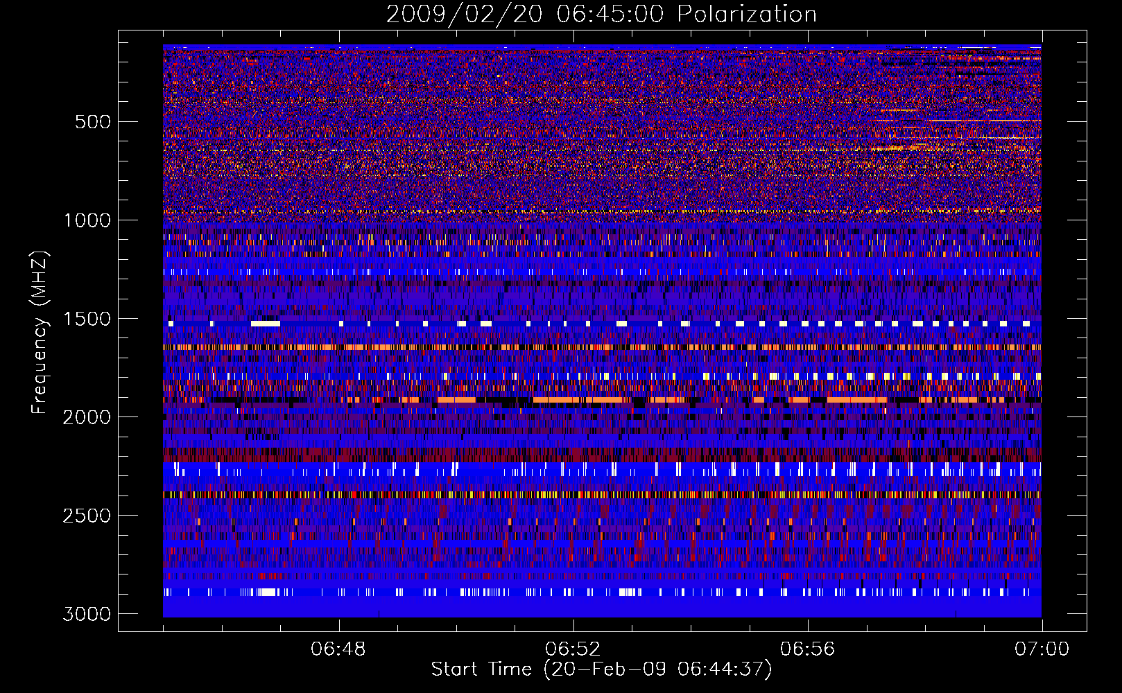Click the 1500 frequency tick label
This screenshot has width=1122, height=693.
pyautogui.click(x=87, y=319)
